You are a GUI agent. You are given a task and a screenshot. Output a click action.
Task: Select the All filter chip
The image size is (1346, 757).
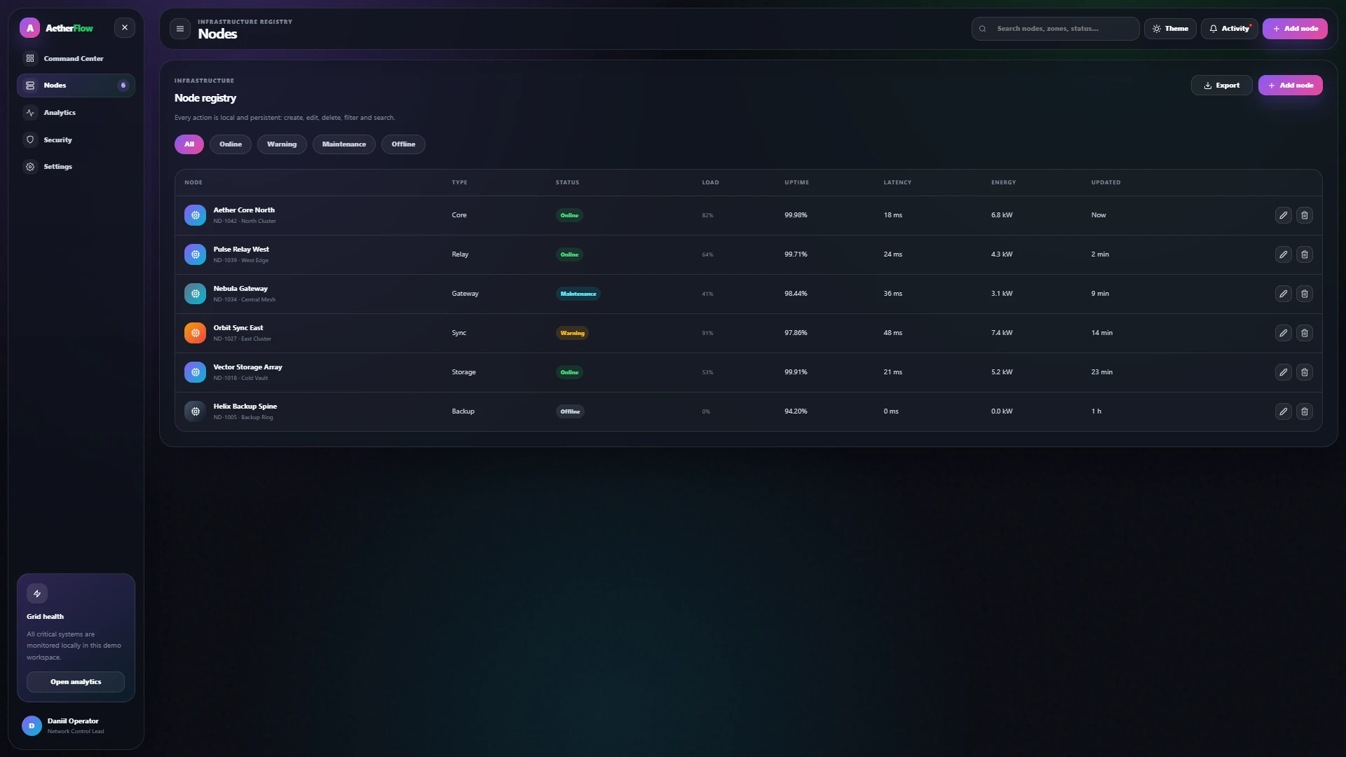[189, 144]
